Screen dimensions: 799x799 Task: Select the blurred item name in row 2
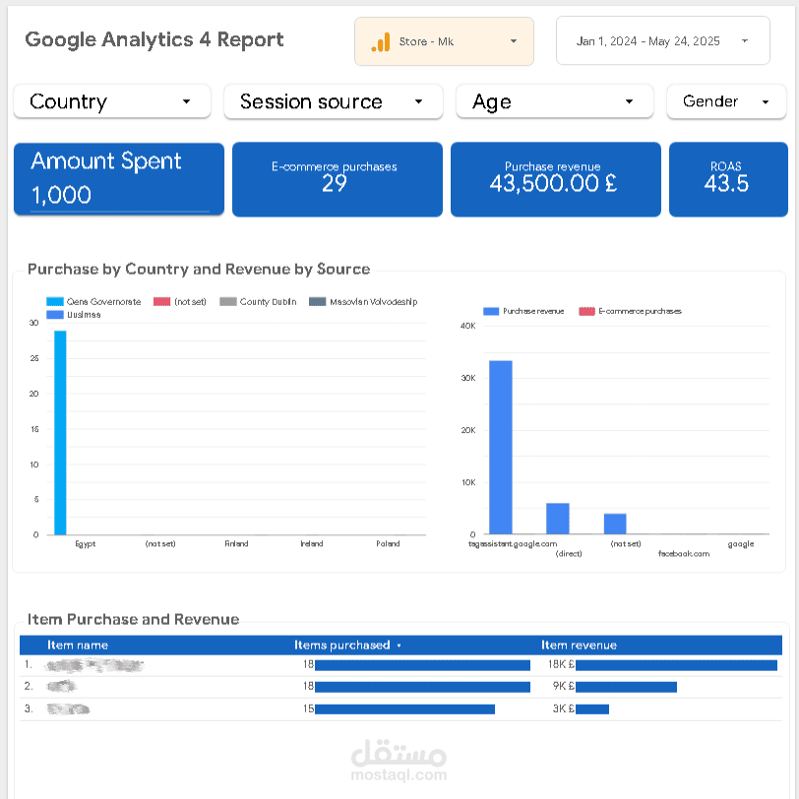[x=61, y=687]
